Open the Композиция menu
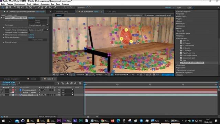Image resolution: width=220 pixels, height=124 pixels. 20,4
